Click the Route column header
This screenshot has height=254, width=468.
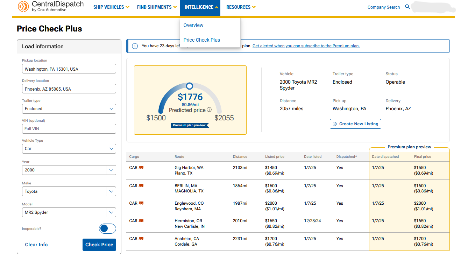[x=179, y=157]
